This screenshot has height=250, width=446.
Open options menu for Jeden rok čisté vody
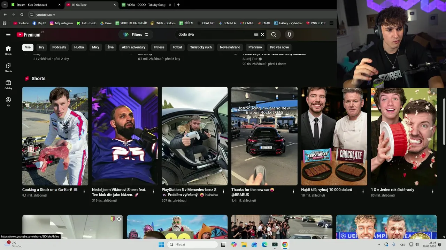point(433,191)
